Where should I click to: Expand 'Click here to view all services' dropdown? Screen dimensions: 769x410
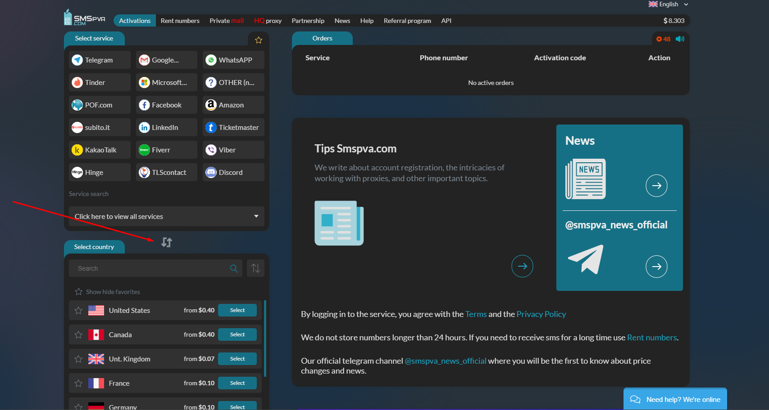(167, 216)
